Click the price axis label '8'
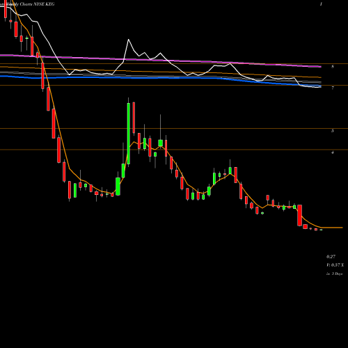Viewport: 348px width, 348px height. (x=333, y=67)
